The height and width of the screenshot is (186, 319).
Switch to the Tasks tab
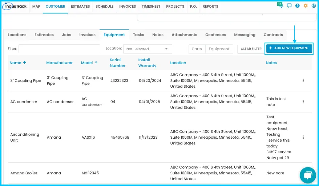[138, 35]
